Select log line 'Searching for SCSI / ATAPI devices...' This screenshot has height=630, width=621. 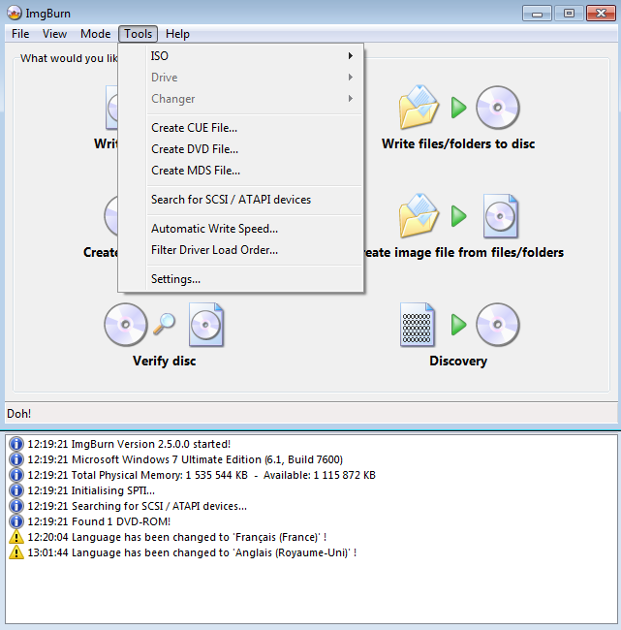coord(137,506)
